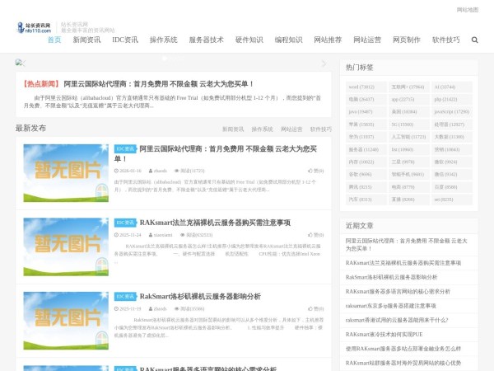Open the 网站地图 link at top right
The height and width of the screenshot is (371, 494).
(x=467, y=10)
